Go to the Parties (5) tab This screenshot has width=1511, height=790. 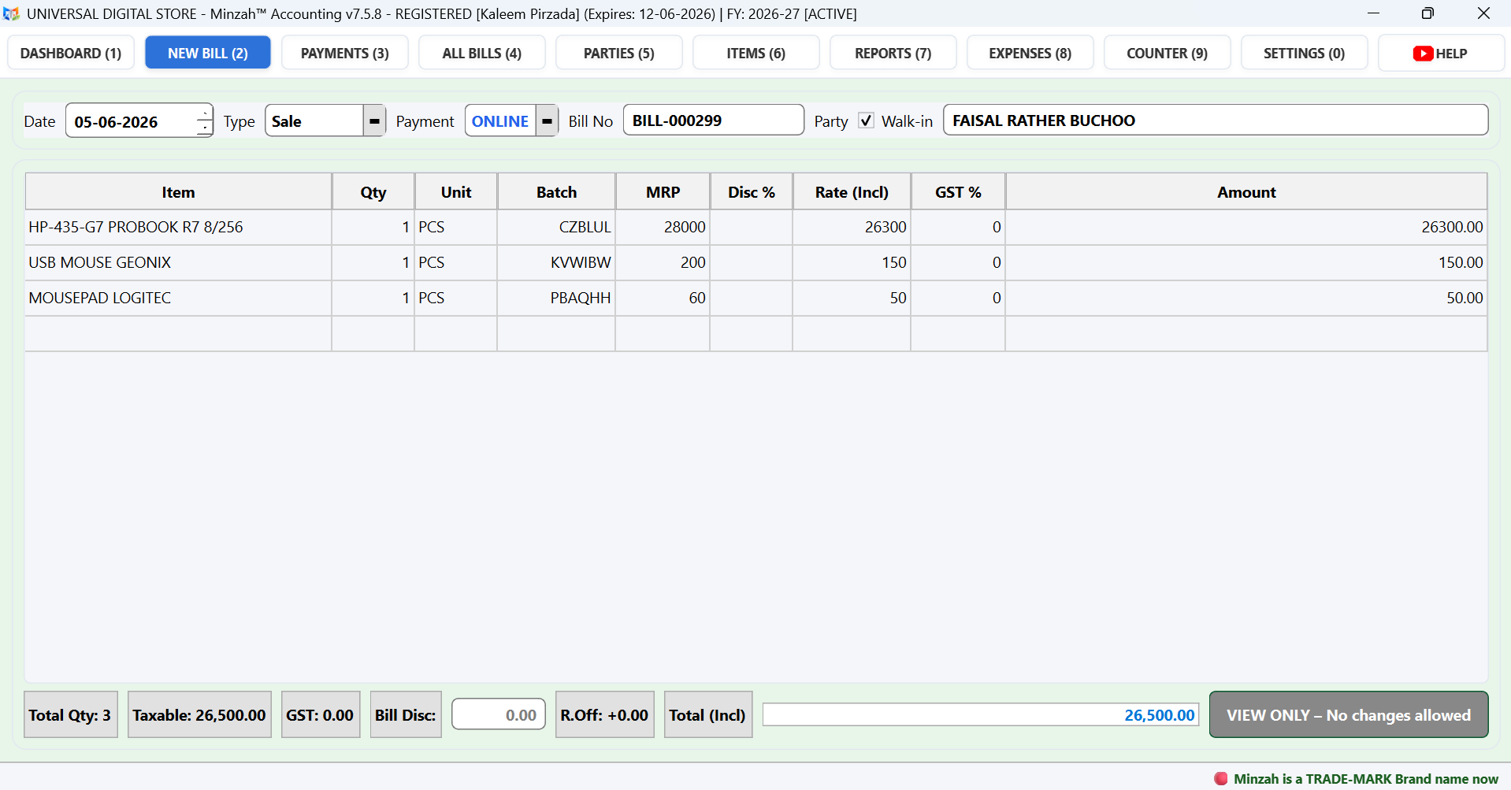pos(619,53)
